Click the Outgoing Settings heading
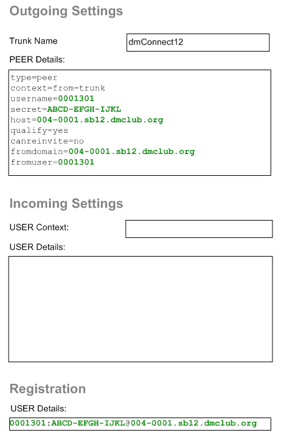The height and width of the screenshot is (443, 288). click(x=66, y=11)
